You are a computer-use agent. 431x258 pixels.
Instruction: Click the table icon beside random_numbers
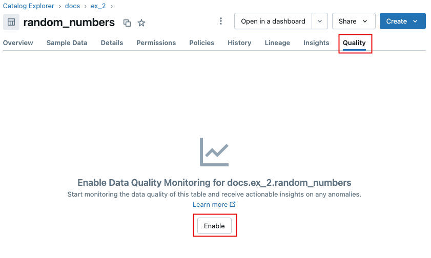11,23
